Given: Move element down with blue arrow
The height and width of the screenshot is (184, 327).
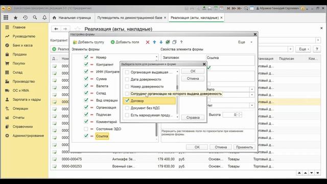Looking at the screenshot, I should [x=161, y=42].
